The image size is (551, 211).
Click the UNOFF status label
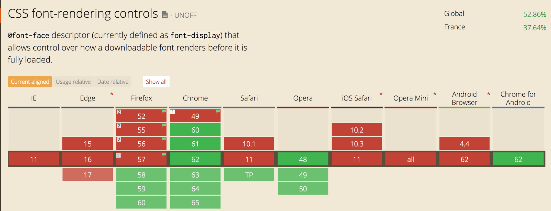tap(185, 15)
